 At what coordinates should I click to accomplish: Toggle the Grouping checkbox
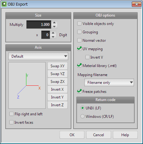(x=79, y=32)
